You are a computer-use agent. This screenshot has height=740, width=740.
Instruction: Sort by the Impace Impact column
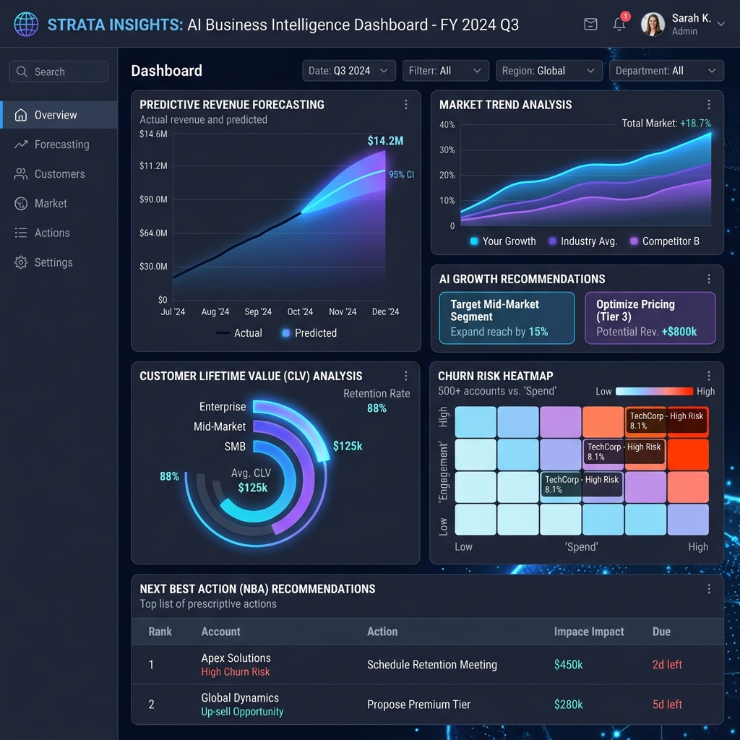[588, 632]
